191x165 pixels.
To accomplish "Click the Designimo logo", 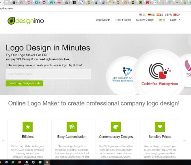I will point(26,21).
